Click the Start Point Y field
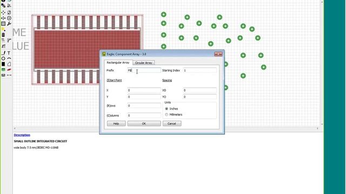 144,97
